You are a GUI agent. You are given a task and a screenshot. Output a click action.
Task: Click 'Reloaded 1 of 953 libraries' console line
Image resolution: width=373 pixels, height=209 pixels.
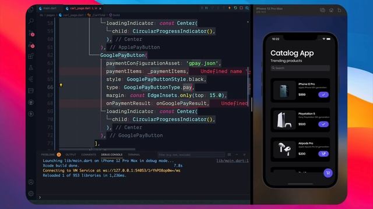coord(85,175)
